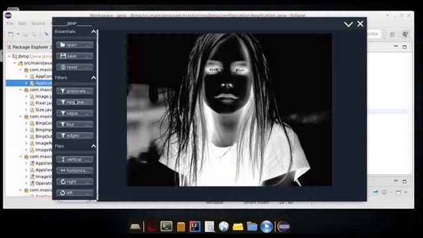Open the web browser globe in dock

(223, 226)
